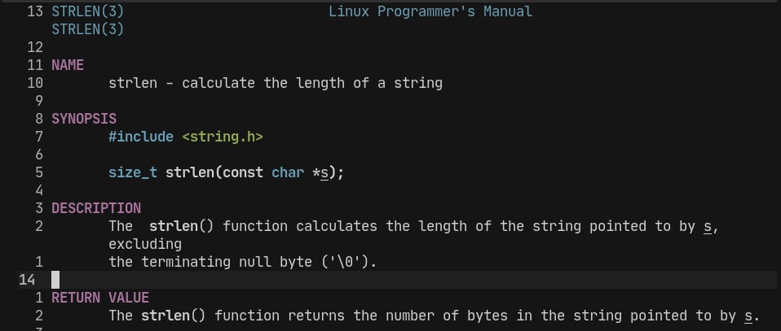Click the NAME section heading

pyautogui.click(x=68, y=65)
